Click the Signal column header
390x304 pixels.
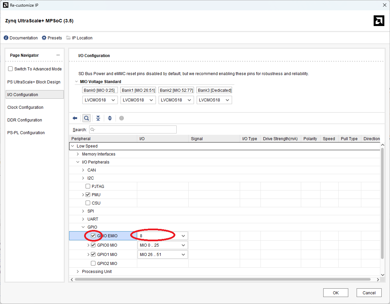click(x=214, y=138)
